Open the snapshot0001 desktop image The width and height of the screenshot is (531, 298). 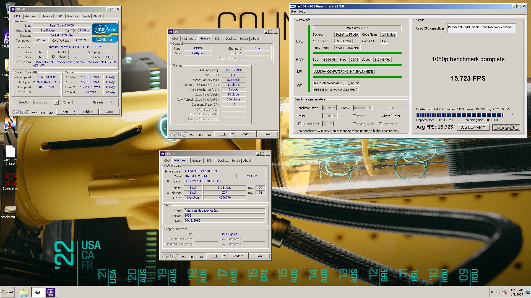coord(10,212)
